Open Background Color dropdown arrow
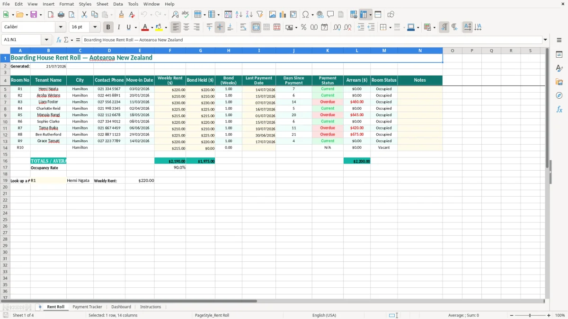This screenshot has height=319, width=568. [166, 28]
